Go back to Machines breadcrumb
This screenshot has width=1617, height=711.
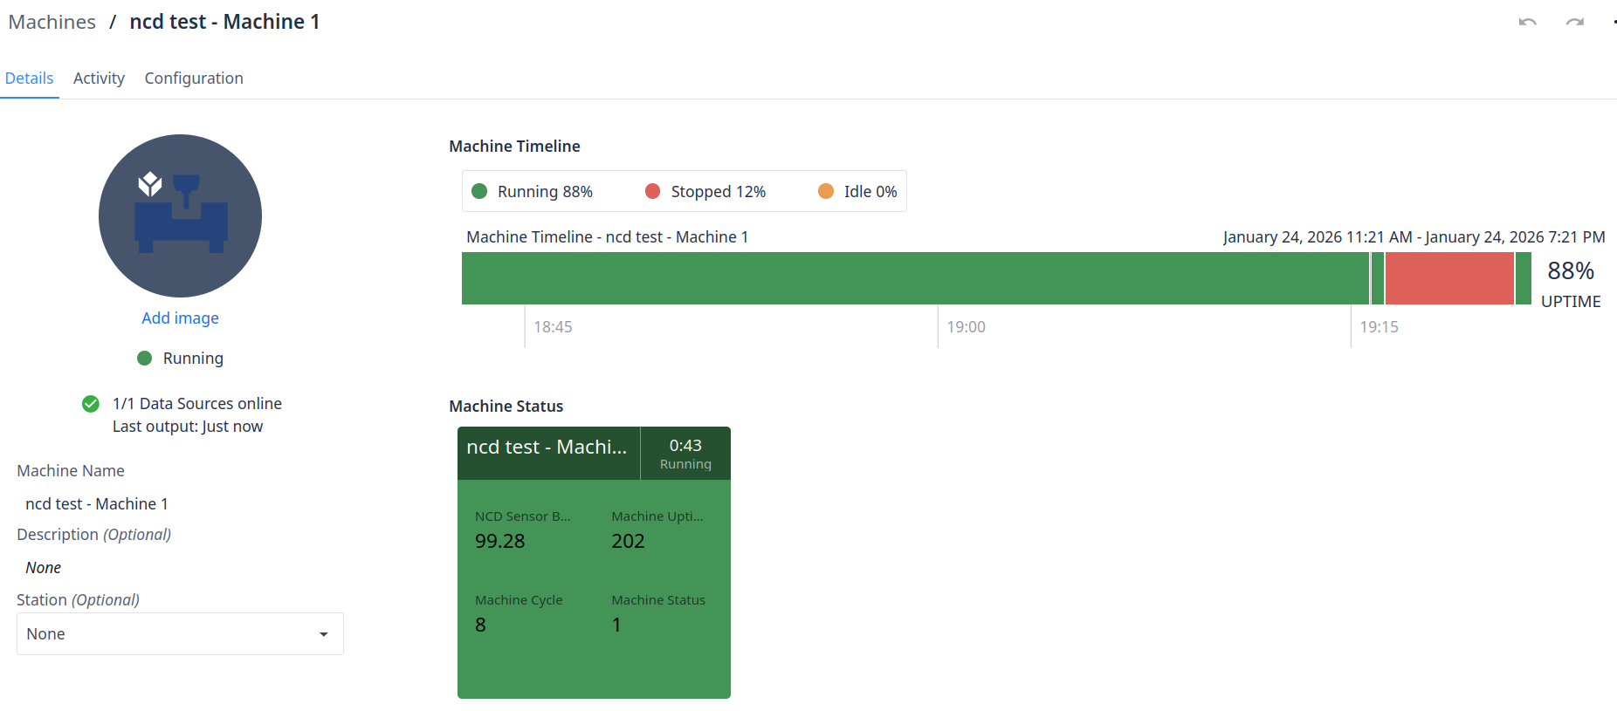point(52,22)
